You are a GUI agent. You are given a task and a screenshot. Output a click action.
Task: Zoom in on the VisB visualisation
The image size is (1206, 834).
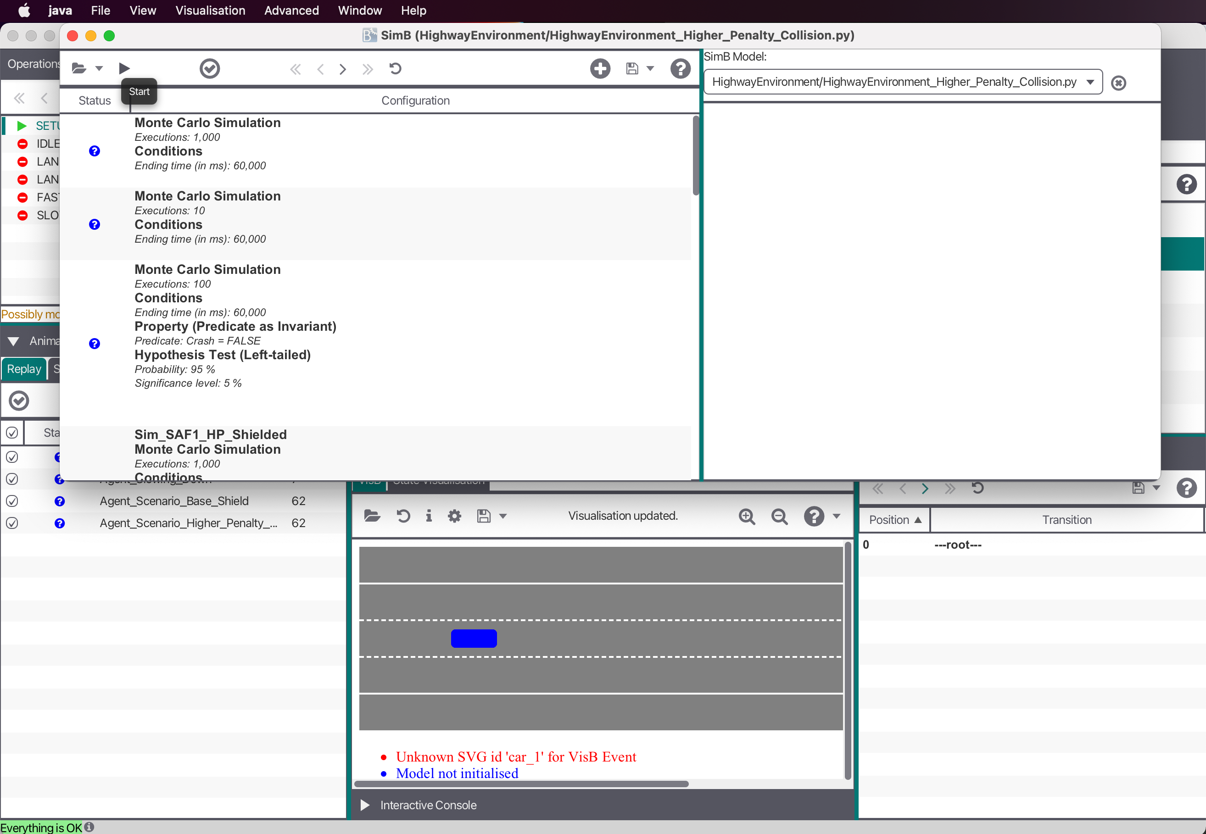[x=747, y=517]
